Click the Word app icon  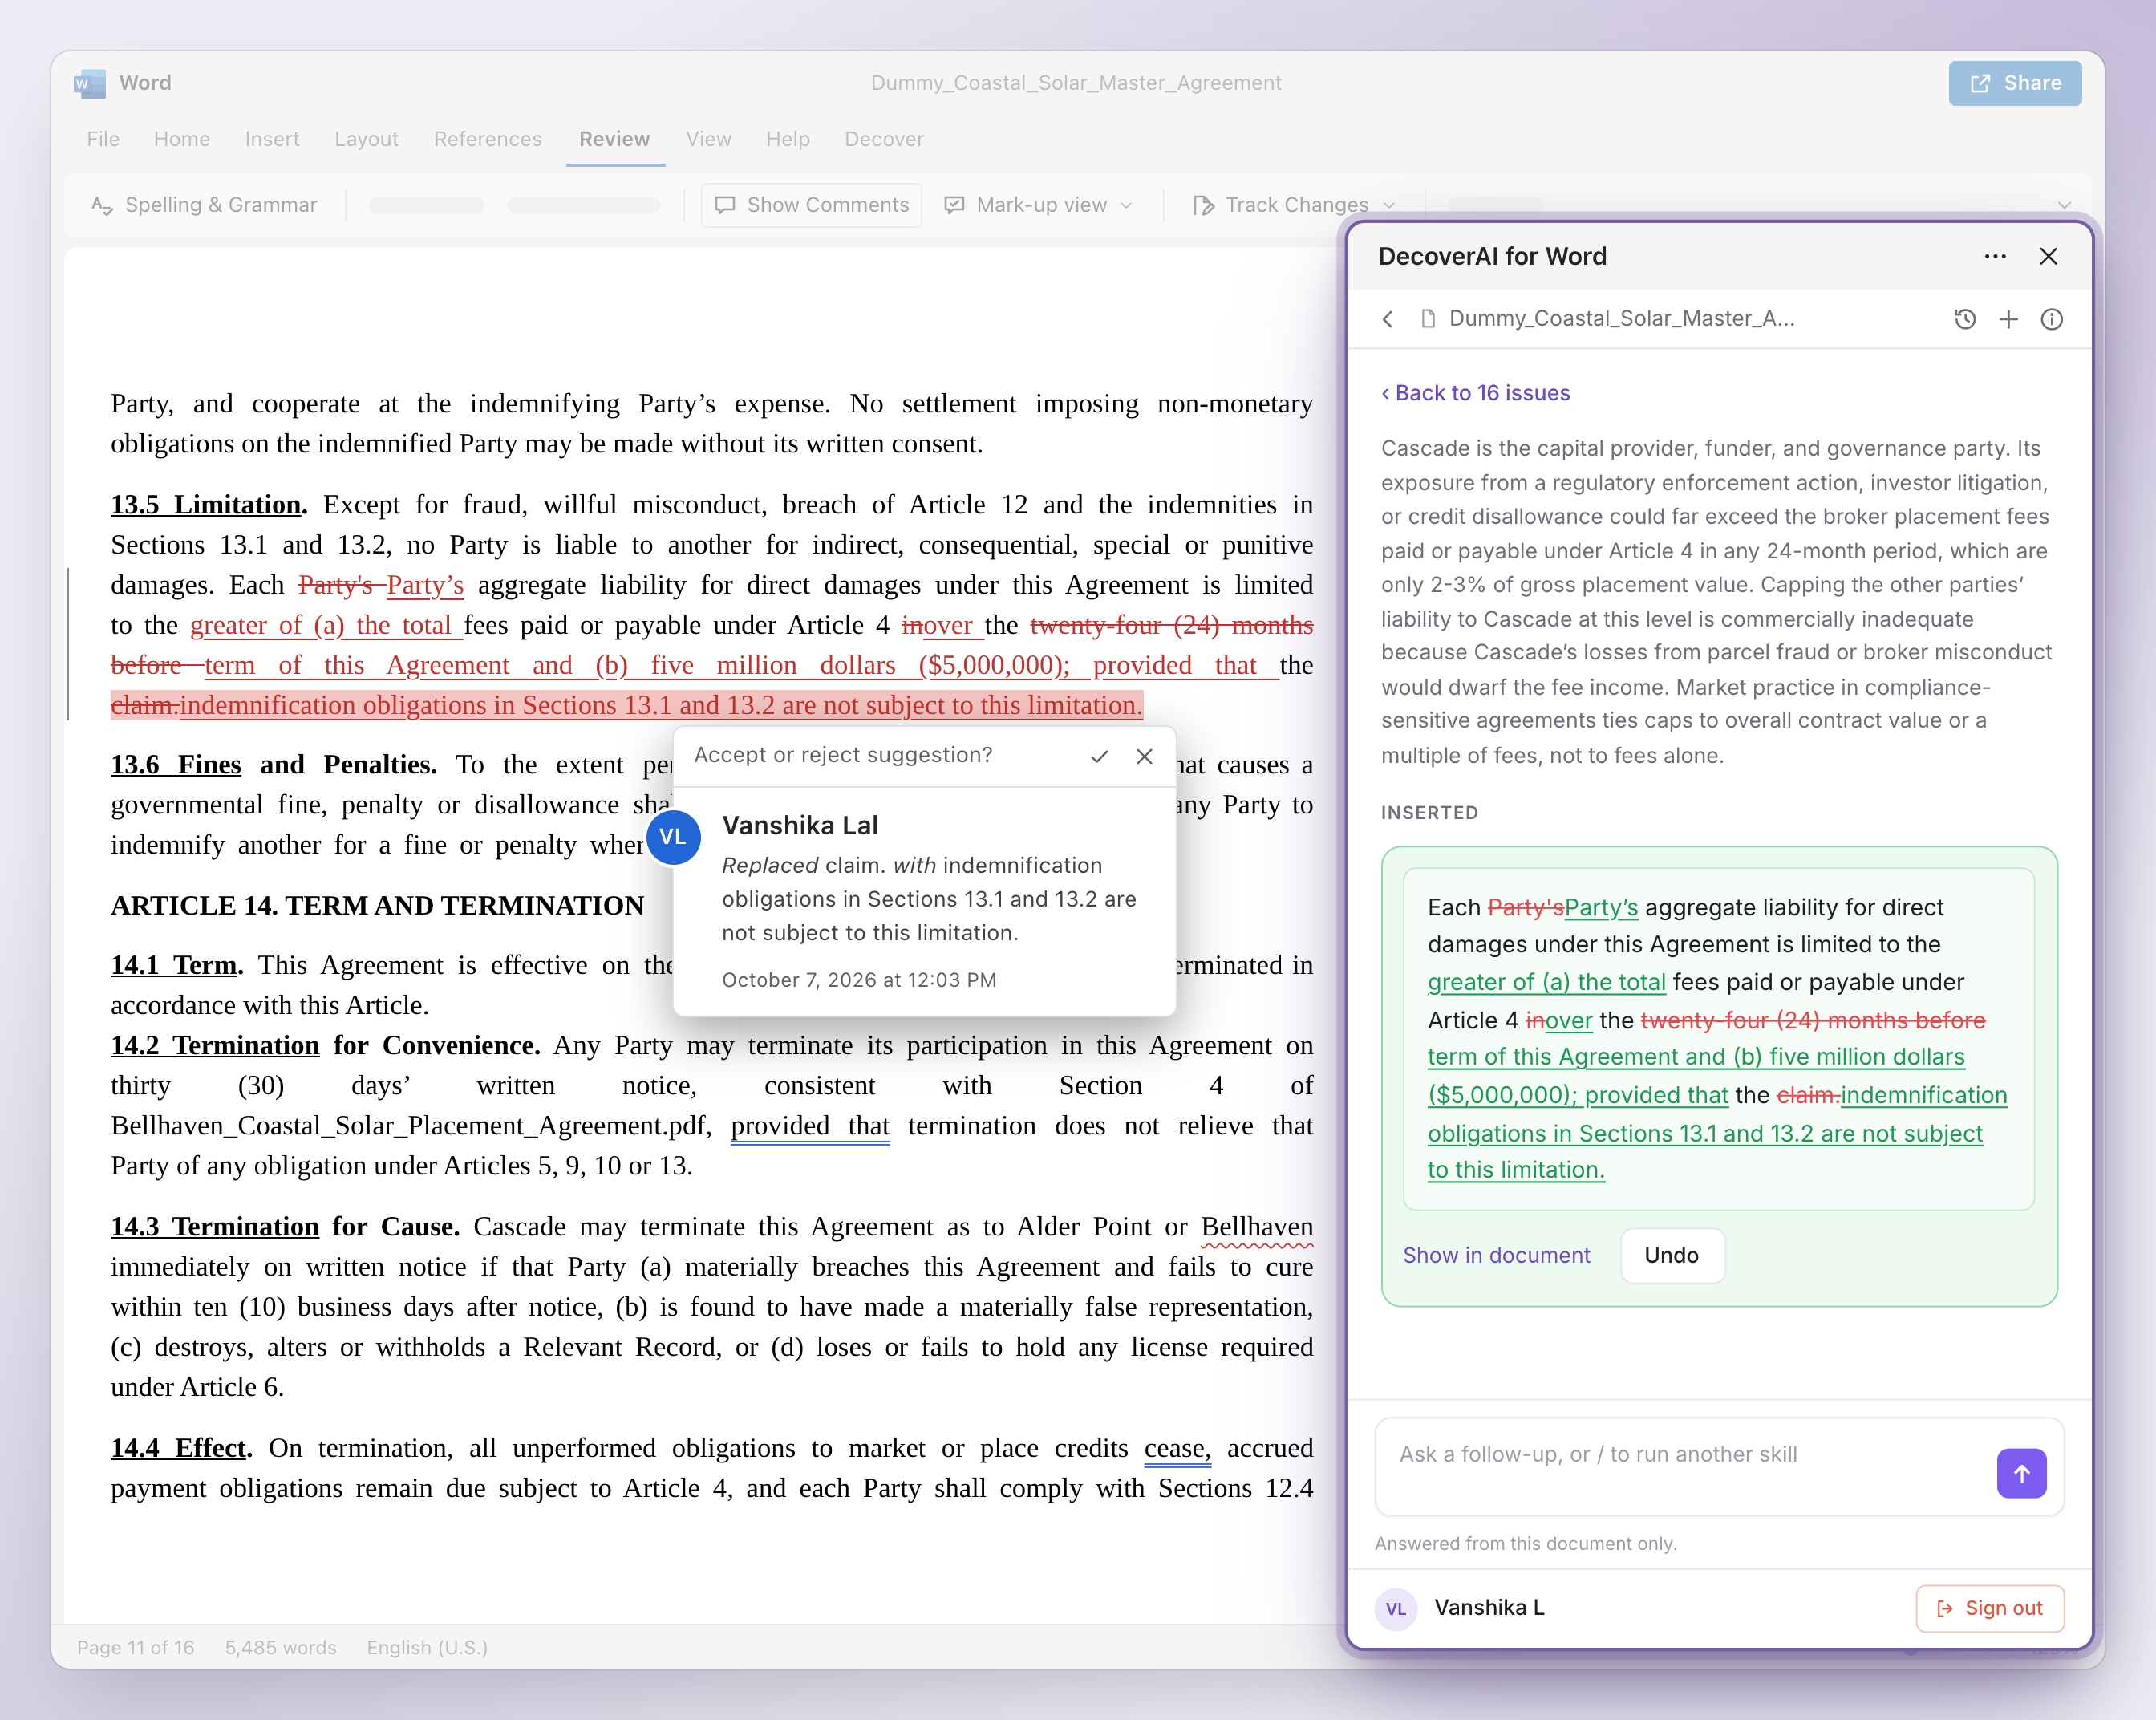[x=90, y=83]
